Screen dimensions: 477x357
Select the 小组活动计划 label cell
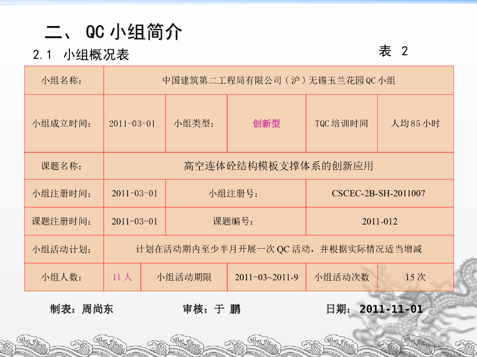[64, 249]
